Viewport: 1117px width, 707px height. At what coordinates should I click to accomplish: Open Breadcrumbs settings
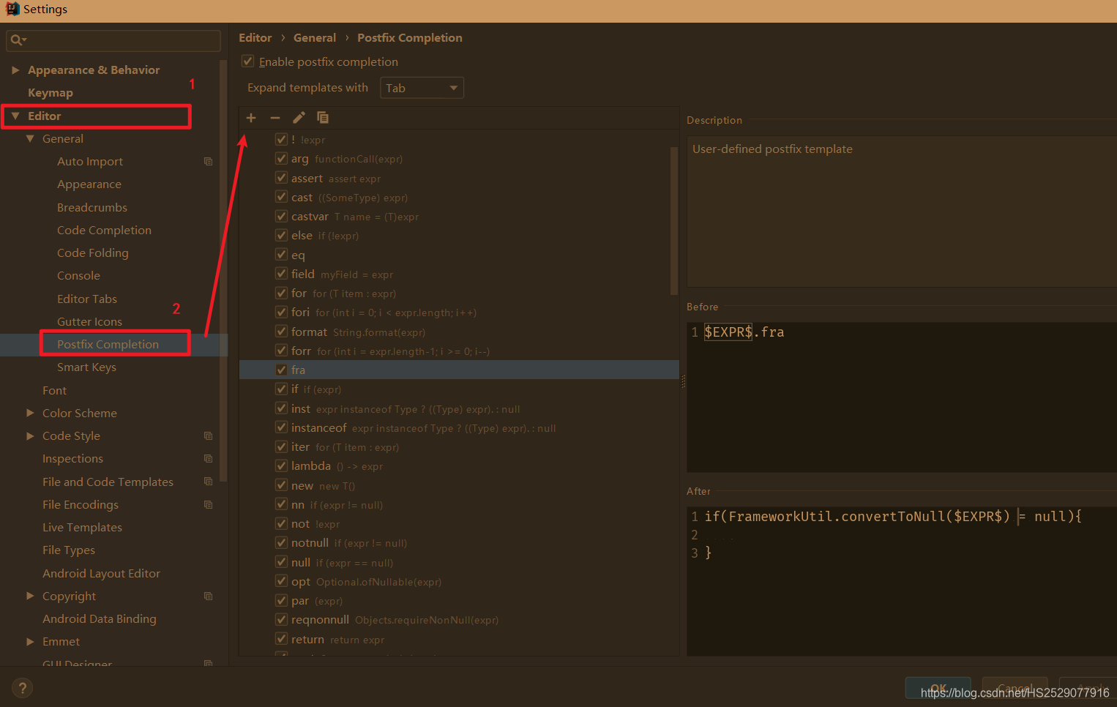pyautogui.click(x=92, y=208)
